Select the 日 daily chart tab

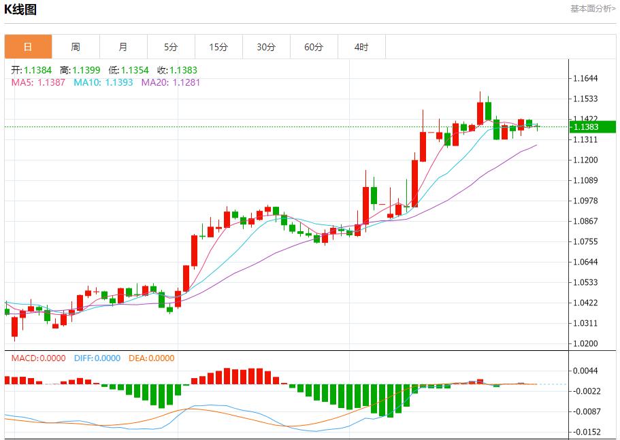pos(28,47)
